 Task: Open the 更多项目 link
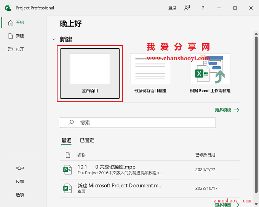[223, 205]
